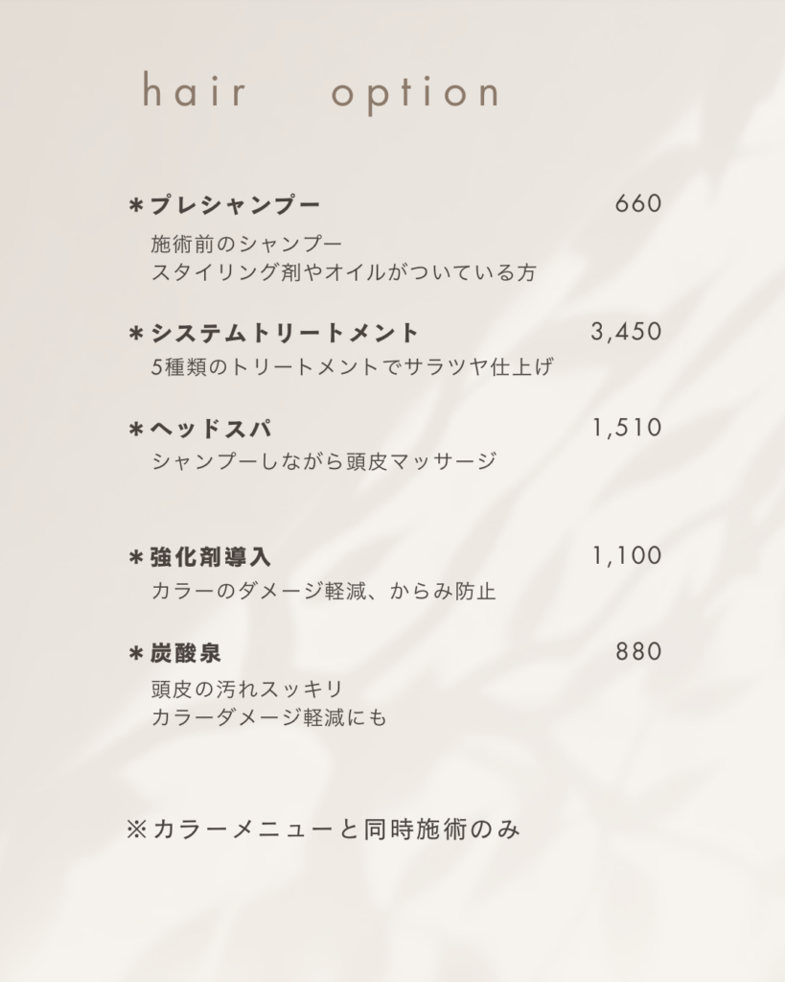
Task: Click the 3,450 price for システムトリートメント
Action: [627, 332]
